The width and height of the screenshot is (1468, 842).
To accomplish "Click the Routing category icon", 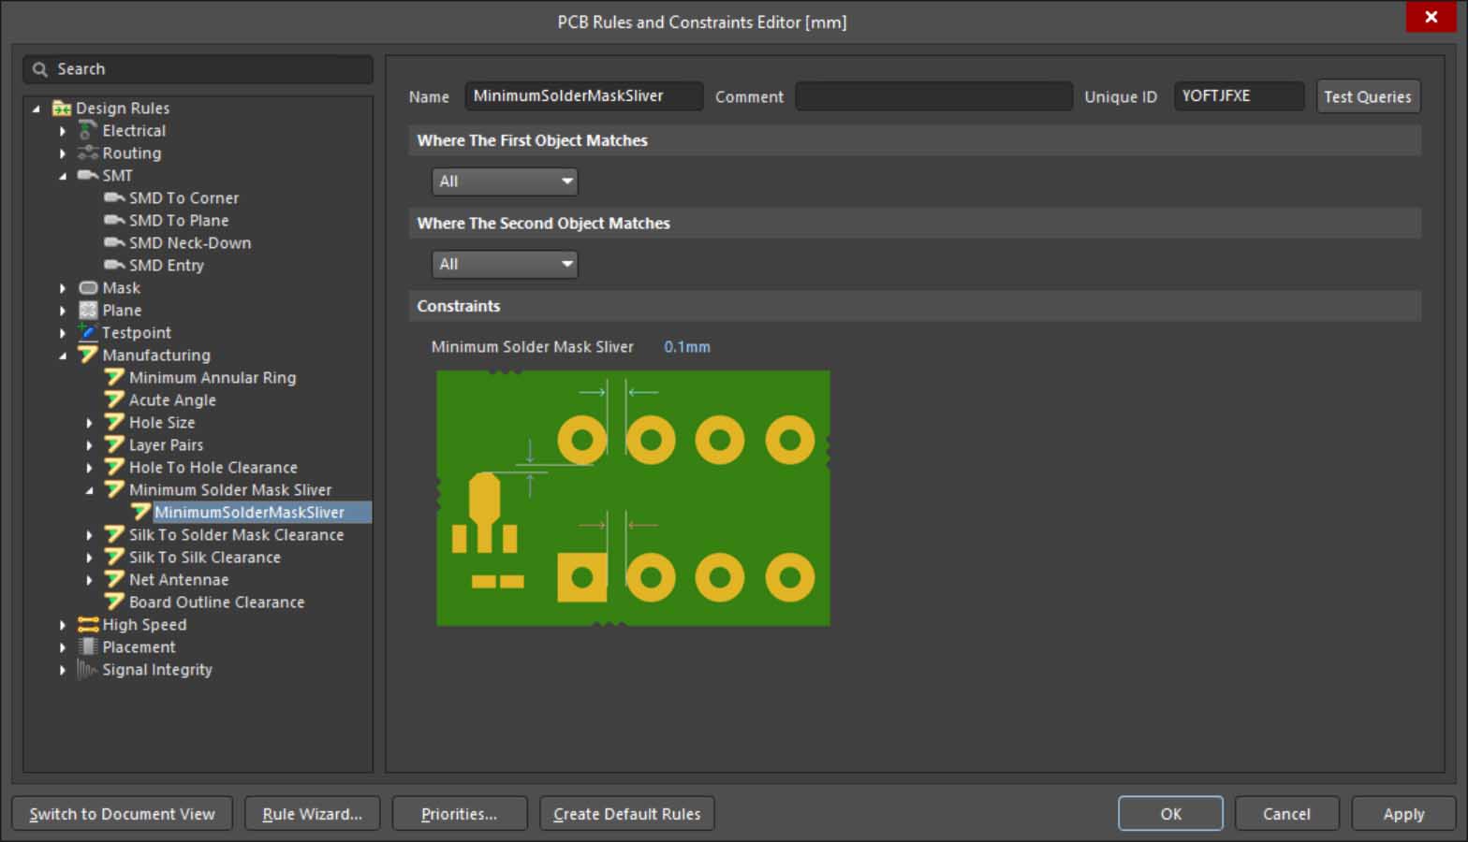I will coord(87,153).
